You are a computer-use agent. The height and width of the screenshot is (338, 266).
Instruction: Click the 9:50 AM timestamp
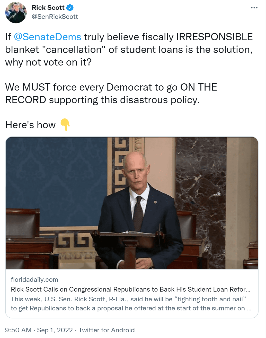coord(18,330)
